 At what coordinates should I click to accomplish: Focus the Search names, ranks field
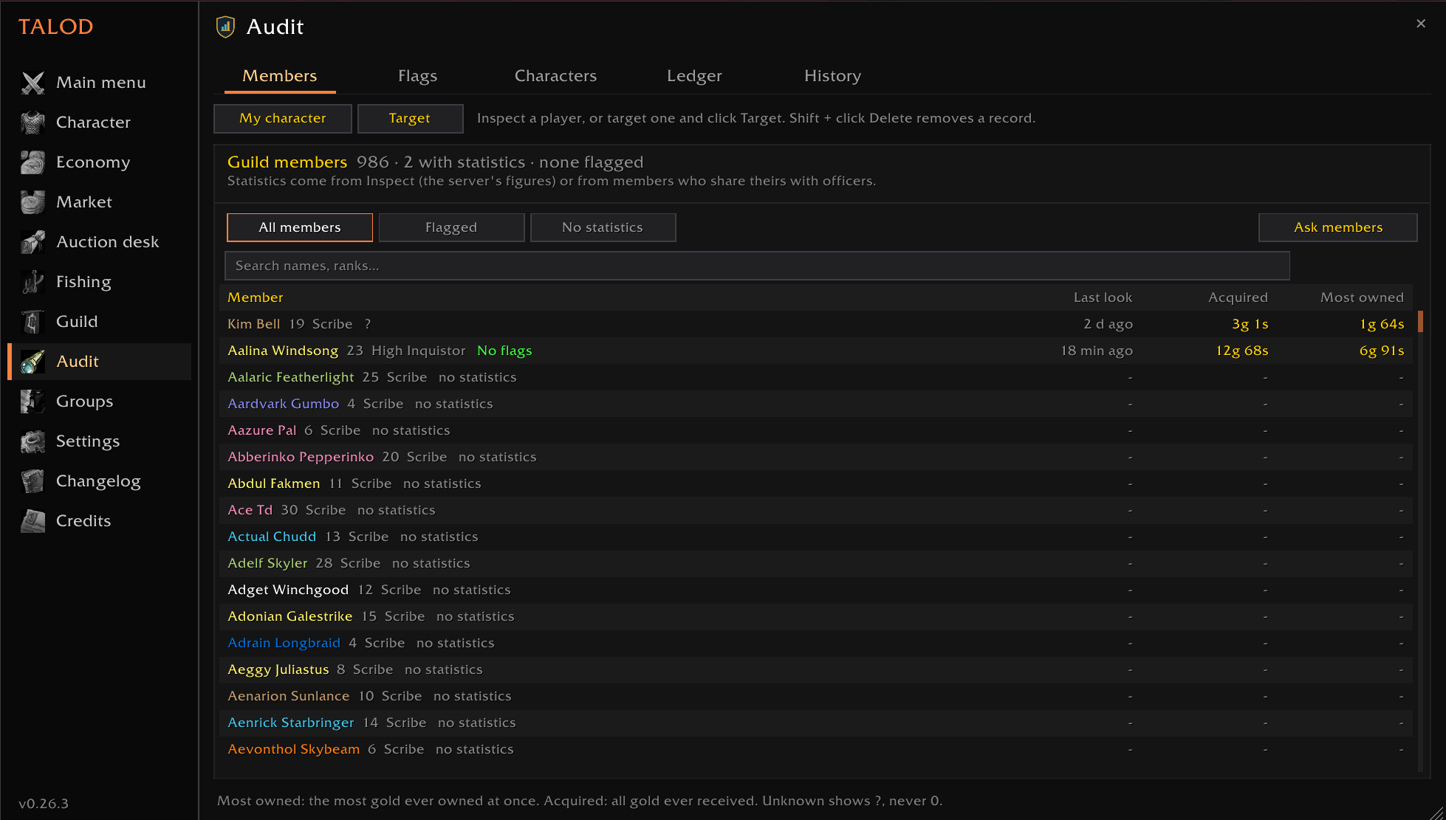tap(757, 266)
